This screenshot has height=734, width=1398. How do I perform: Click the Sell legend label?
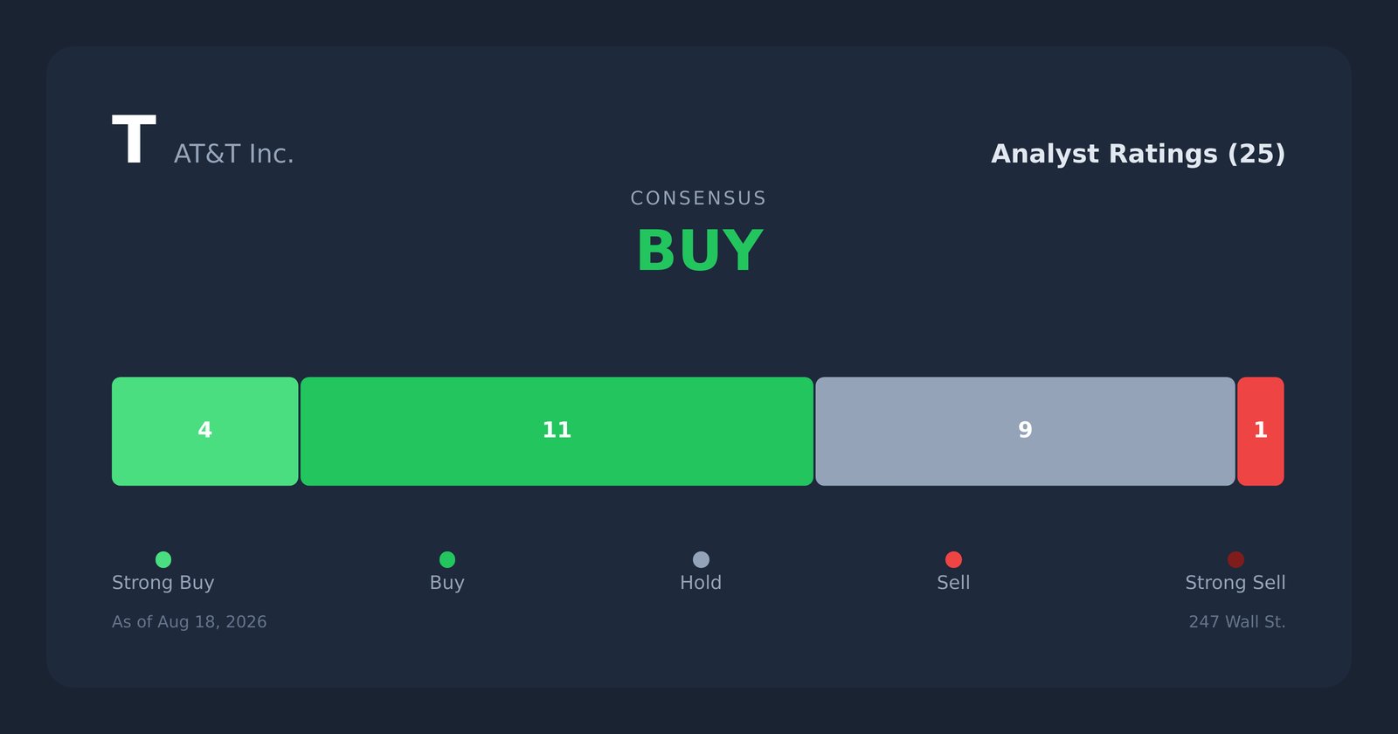(x=953, y=583)
